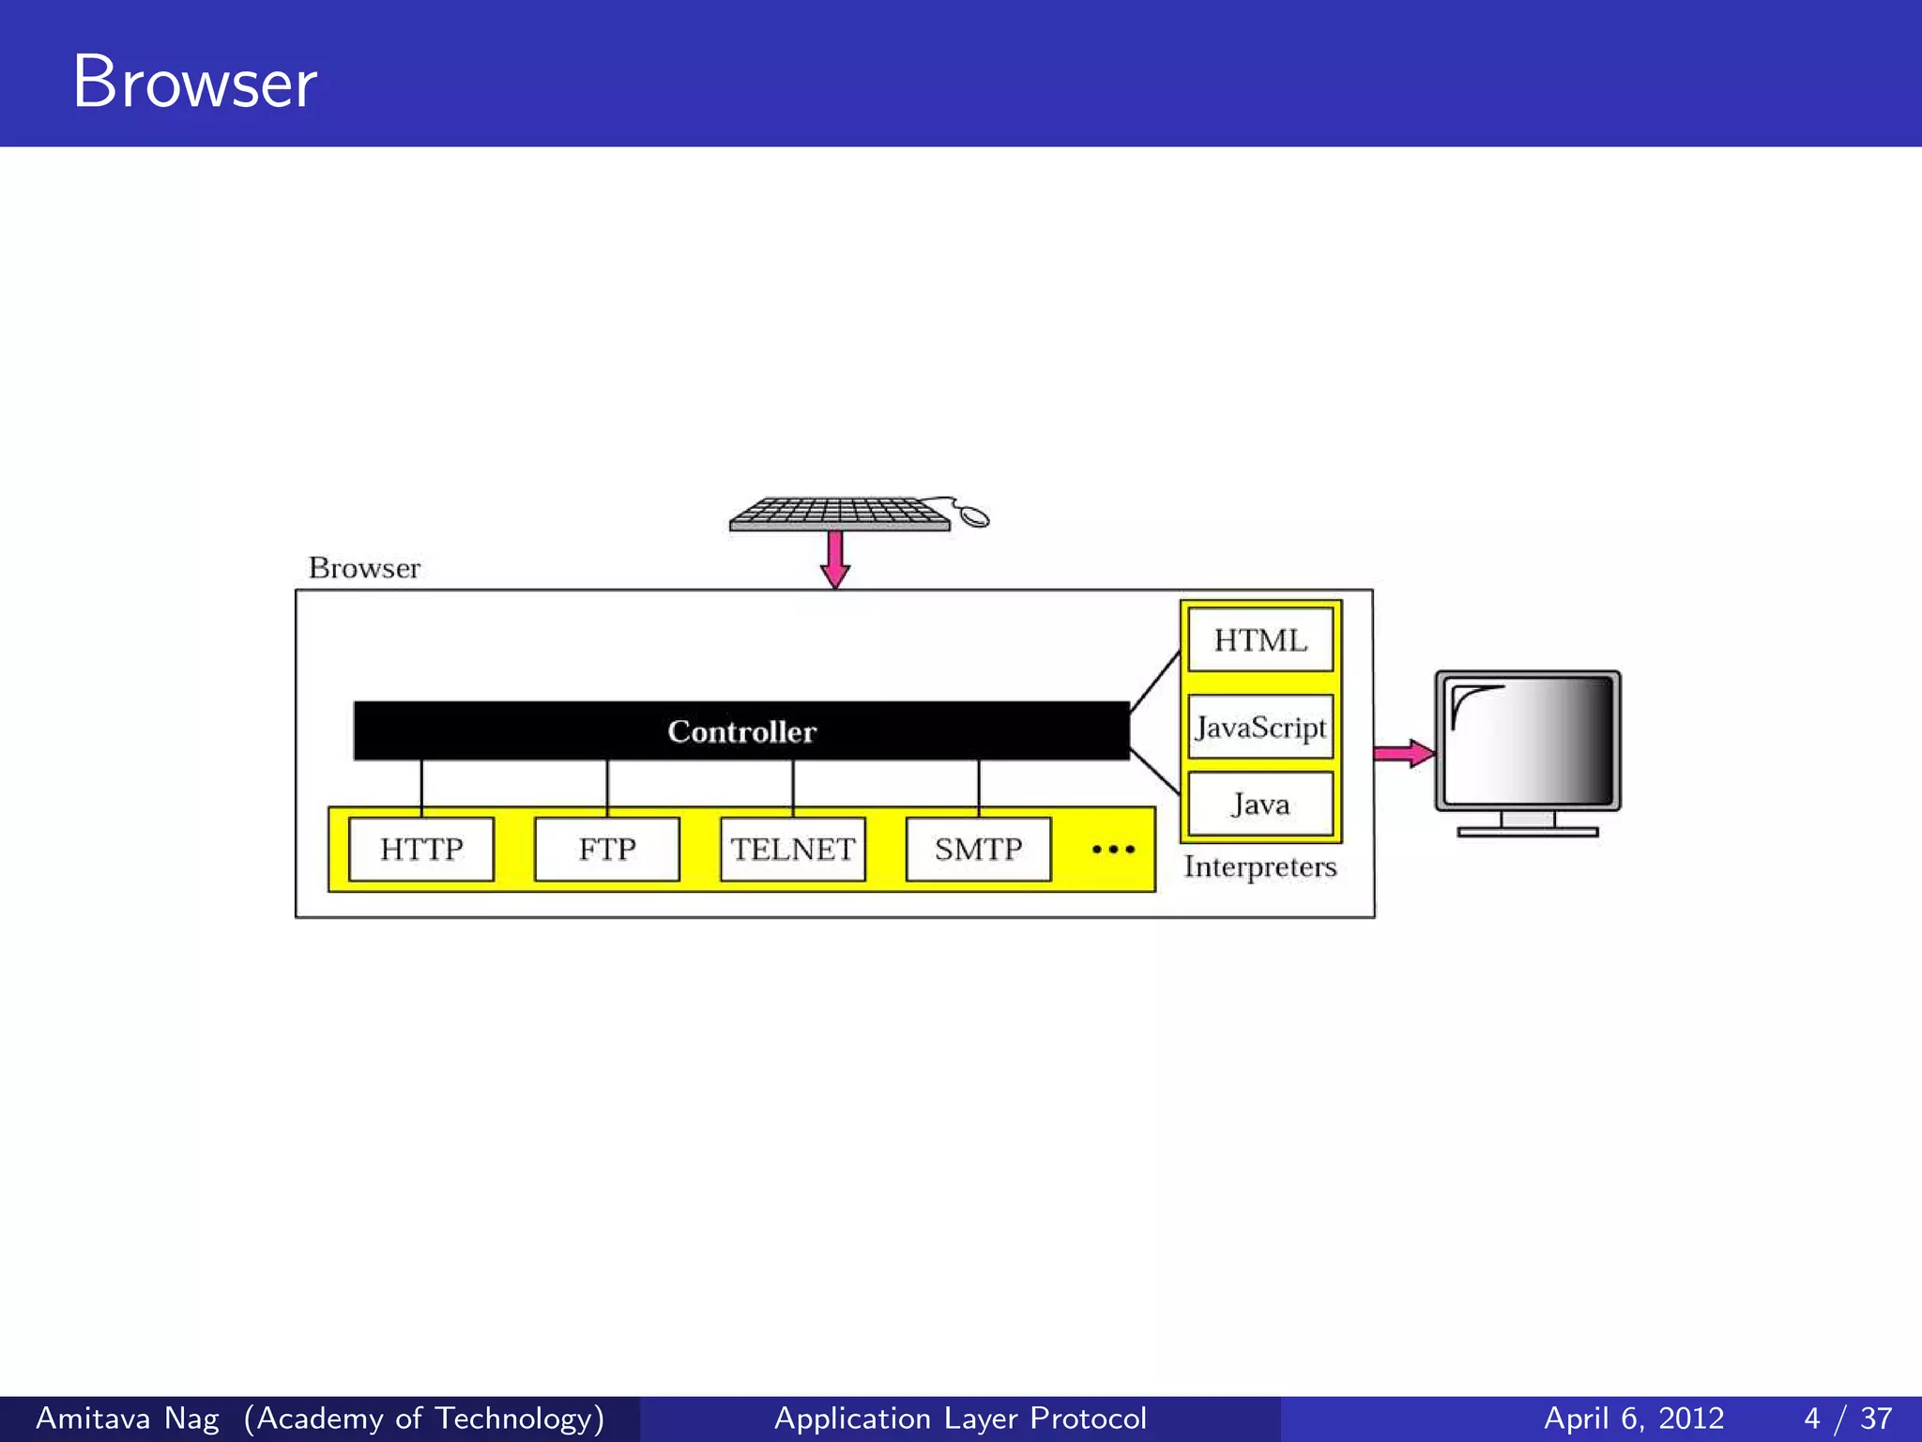Click the TELNET protocol box
This screenshot has width=1922, height=1442.
tap(793, 849)
